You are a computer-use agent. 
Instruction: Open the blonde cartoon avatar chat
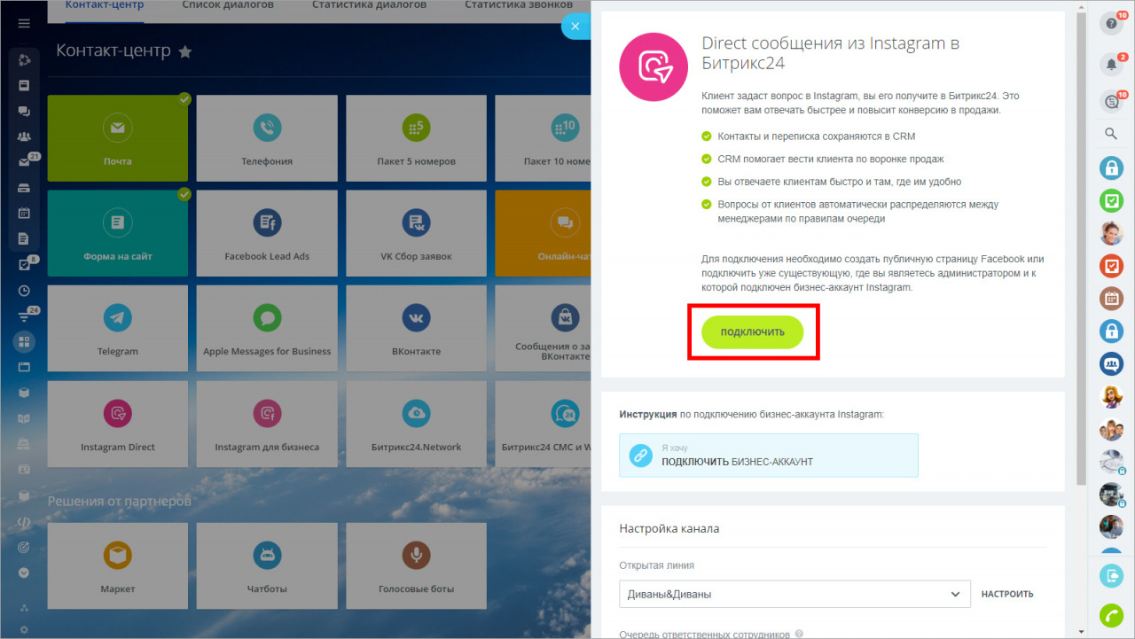[1111, 396]
